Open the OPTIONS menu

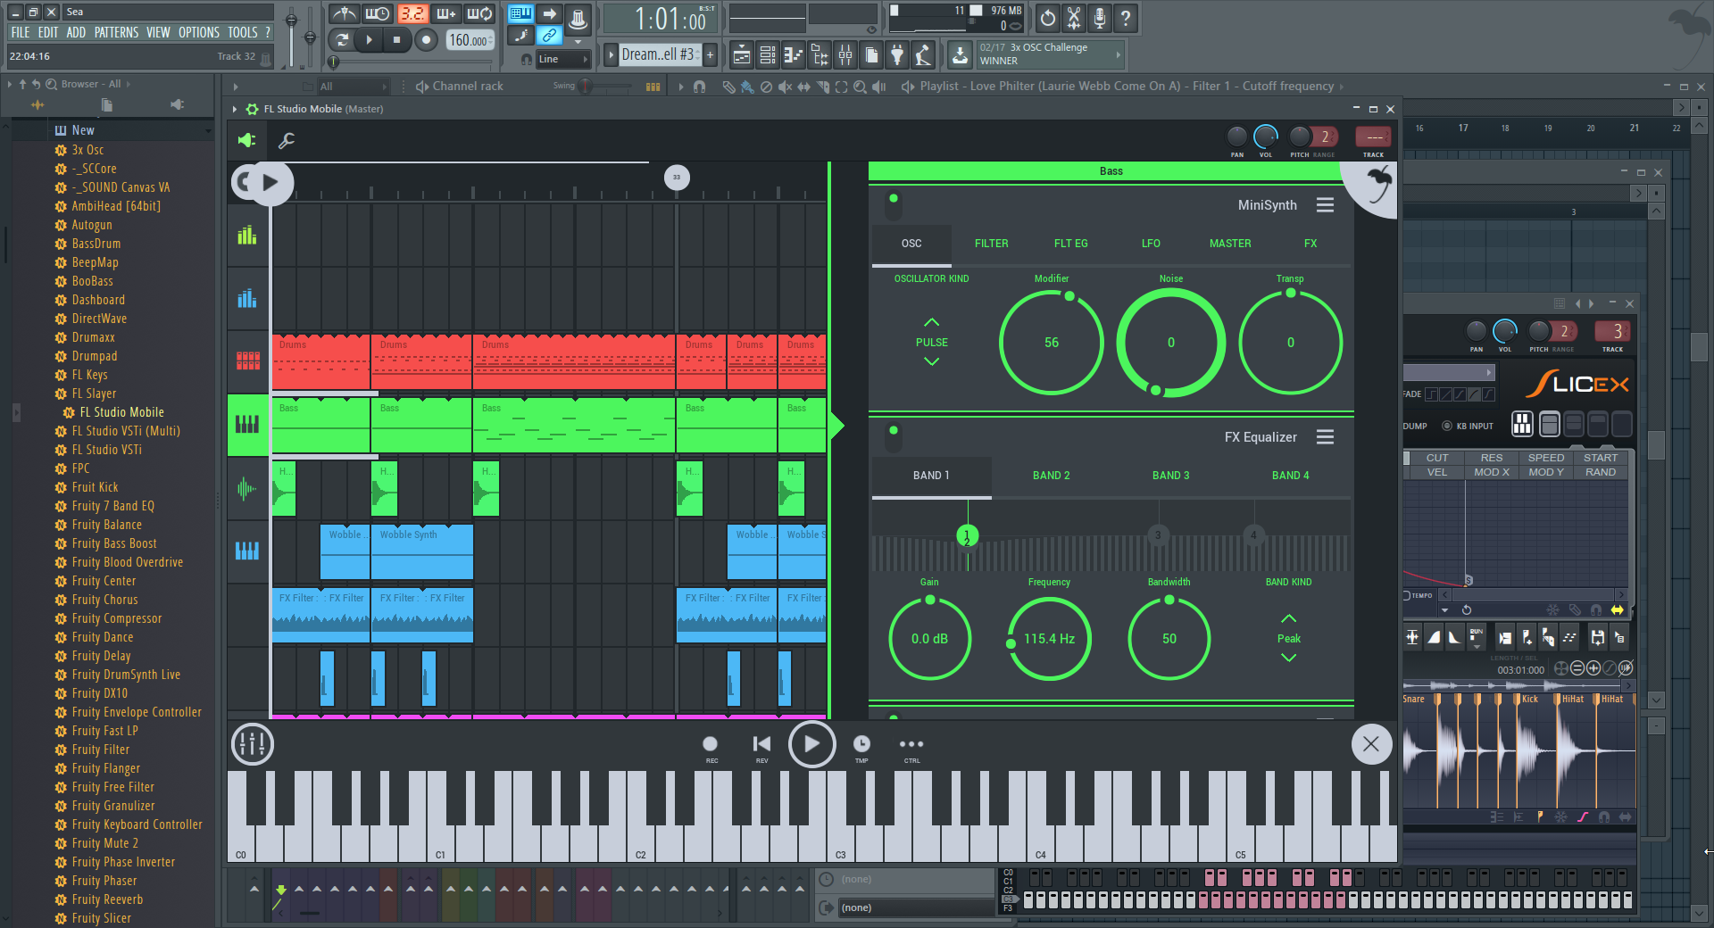198,32
